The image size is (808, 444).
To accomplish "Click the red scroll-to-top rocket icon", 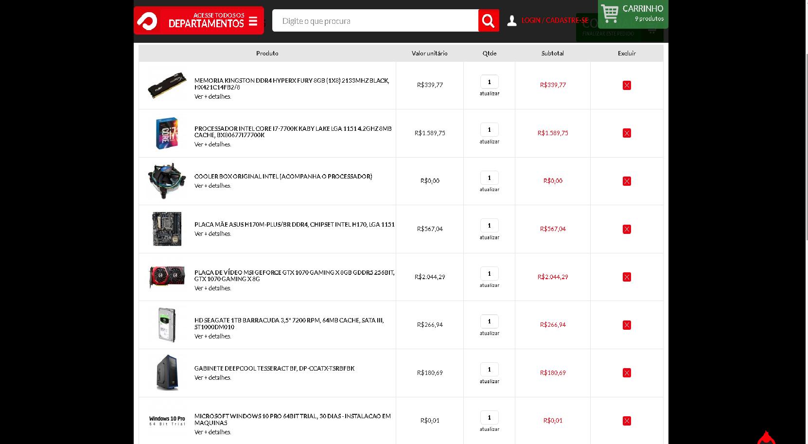I will pos(766,437).
